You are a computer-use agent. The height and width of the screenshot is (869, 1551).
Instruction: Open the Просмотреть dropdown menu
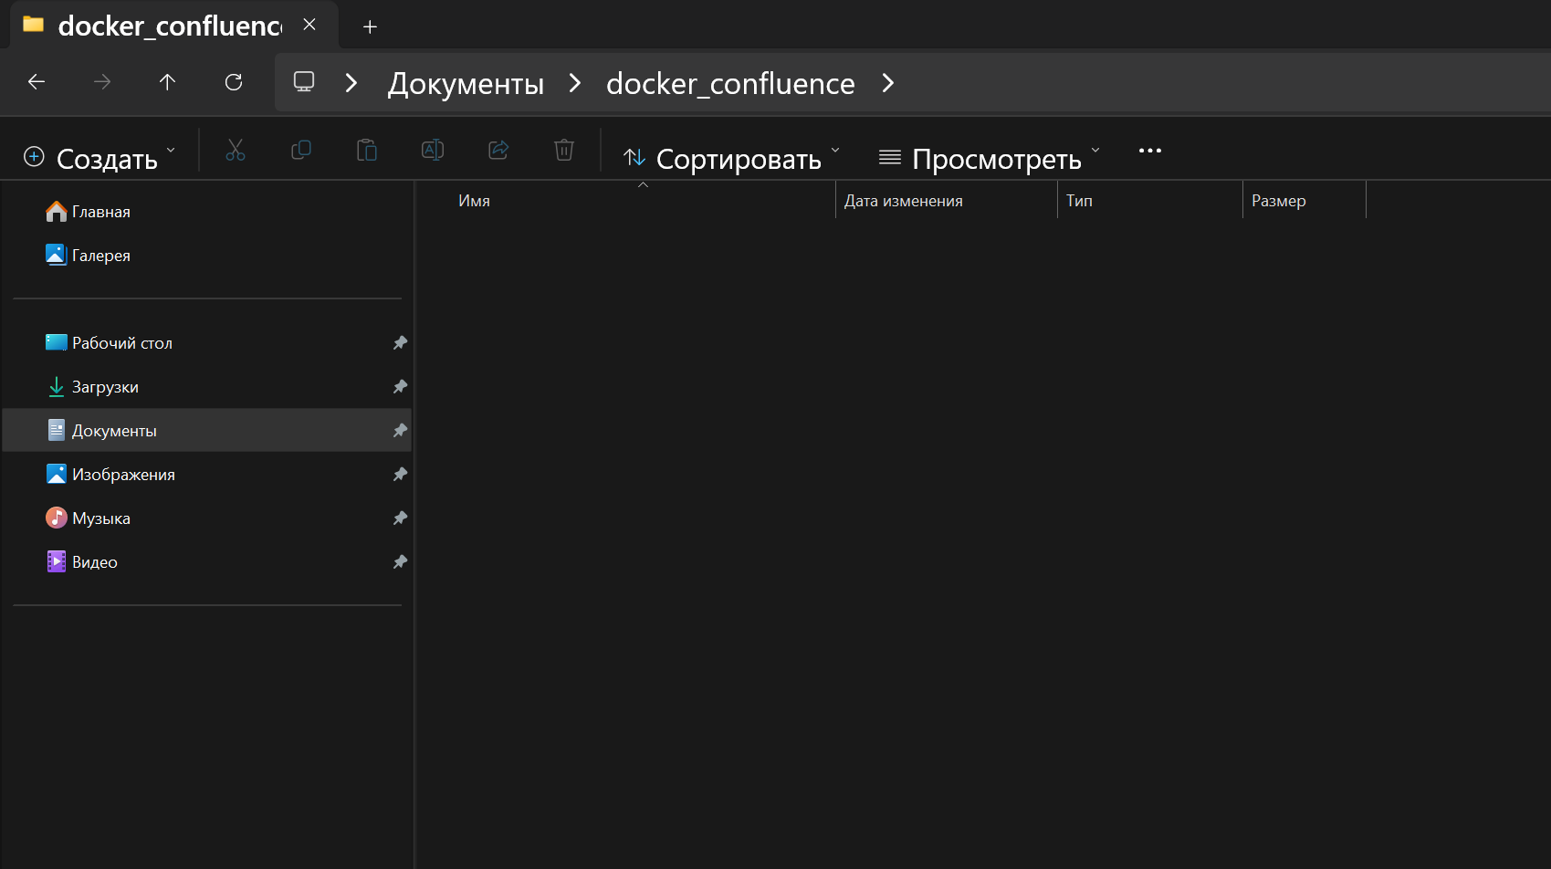click(990, 158)
